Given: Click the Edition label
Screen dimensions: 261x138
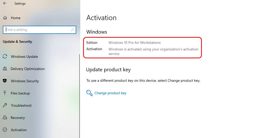Looking at the screenshot, I should pos(92,43).
